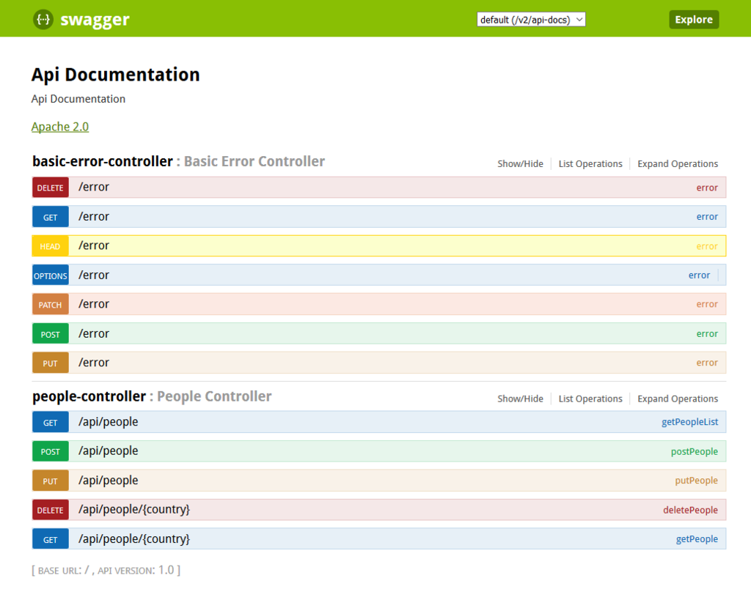Open the deletePeople operation link
The height and width of the screenshot is (600, 751).
pos(690,510)
